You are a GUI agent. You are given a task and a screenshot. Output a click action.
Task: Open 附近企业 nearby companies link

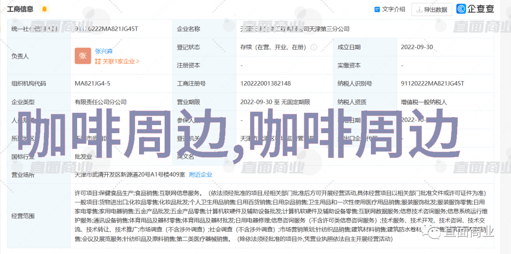[201, 175]
